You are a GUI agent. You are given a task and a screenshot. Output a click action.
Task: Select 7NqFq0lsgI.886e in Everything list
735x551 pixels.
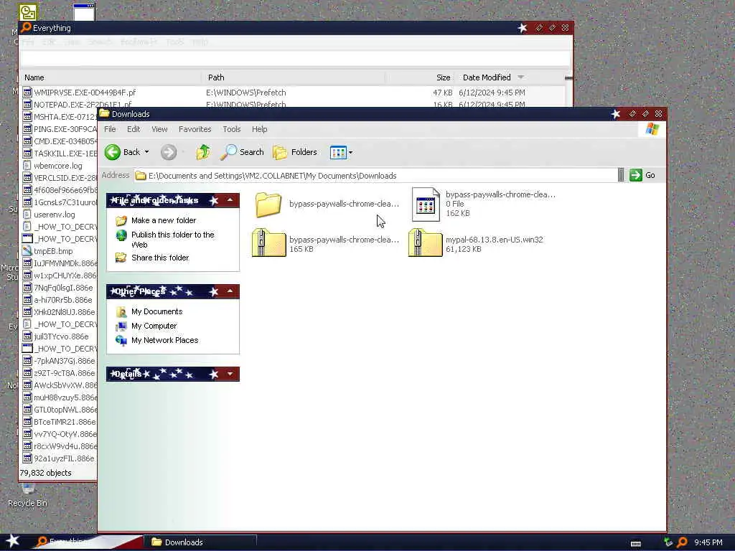pyautogui.click(x=63, y=288)
